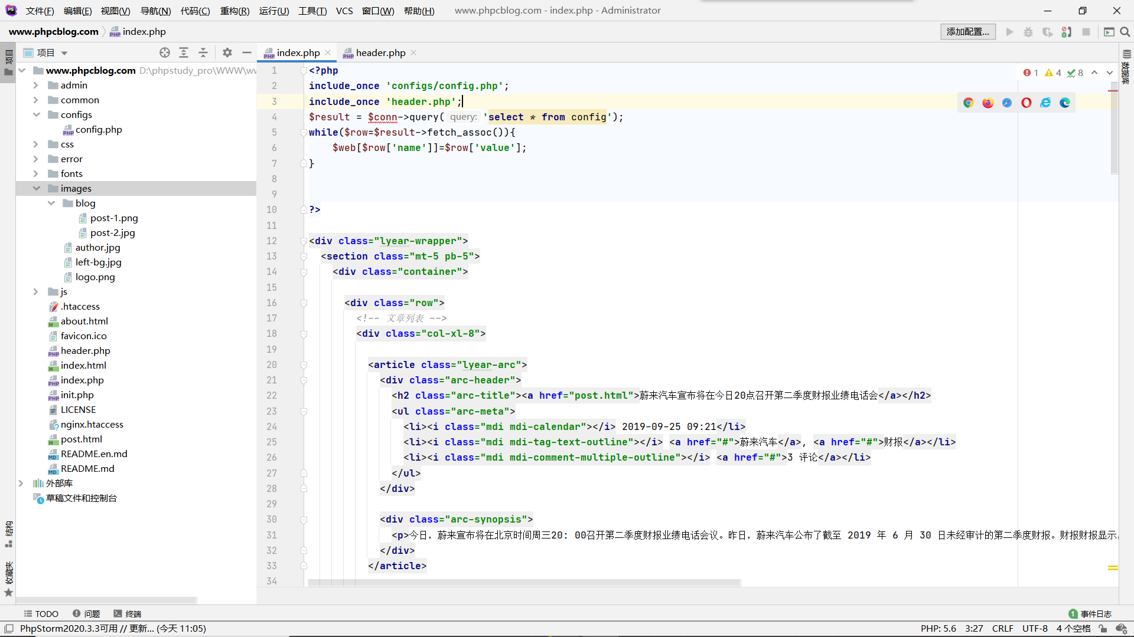Screen dimensions: 1134x637
Task: Open the 编辑(E) menu
Action: click(77, 11)
